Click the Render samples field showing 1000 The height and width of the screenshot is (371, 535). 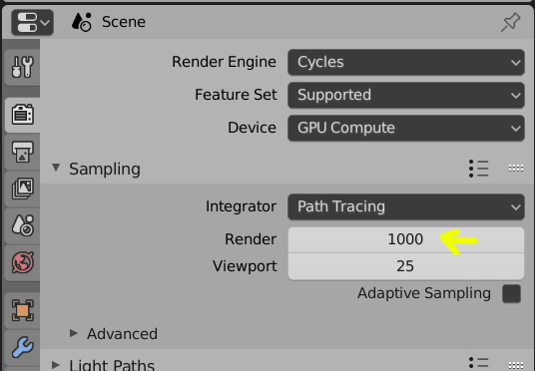[406, 239]
